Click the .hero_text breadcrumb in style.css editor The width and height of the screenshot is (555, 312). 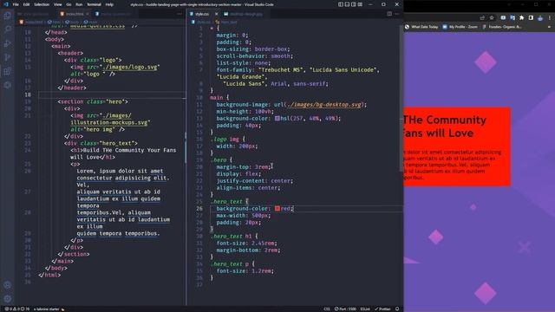pyautogui.click(x=226, y=22)
